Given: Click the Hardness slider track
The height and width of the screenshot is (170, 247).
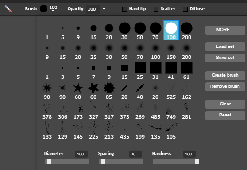Looking at the screenshot, I should 176,162.
